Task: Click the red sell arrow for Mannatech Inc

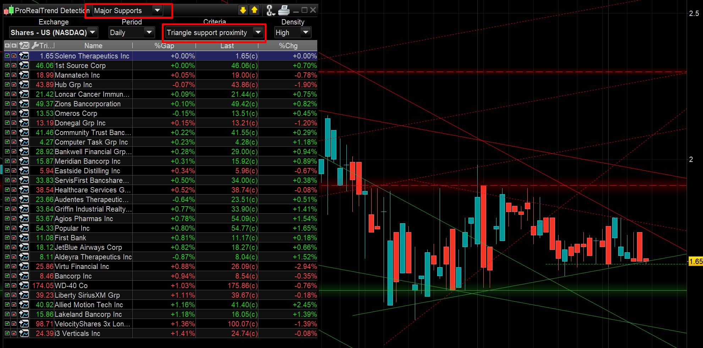Action: [x=14, y=75]
